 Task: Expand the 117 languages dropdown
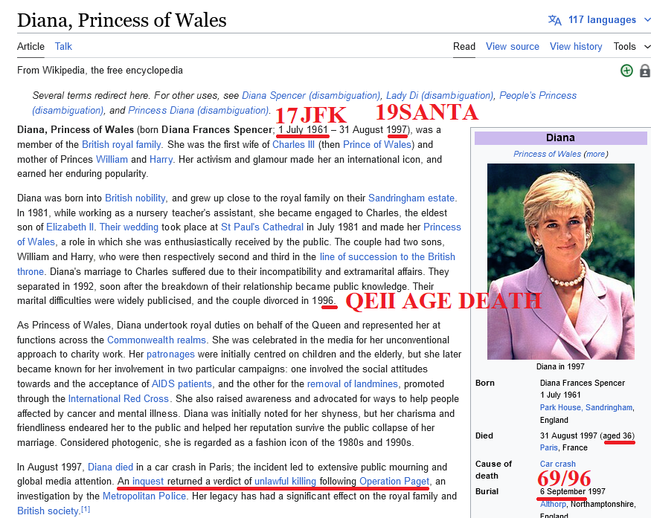(602, 20)
